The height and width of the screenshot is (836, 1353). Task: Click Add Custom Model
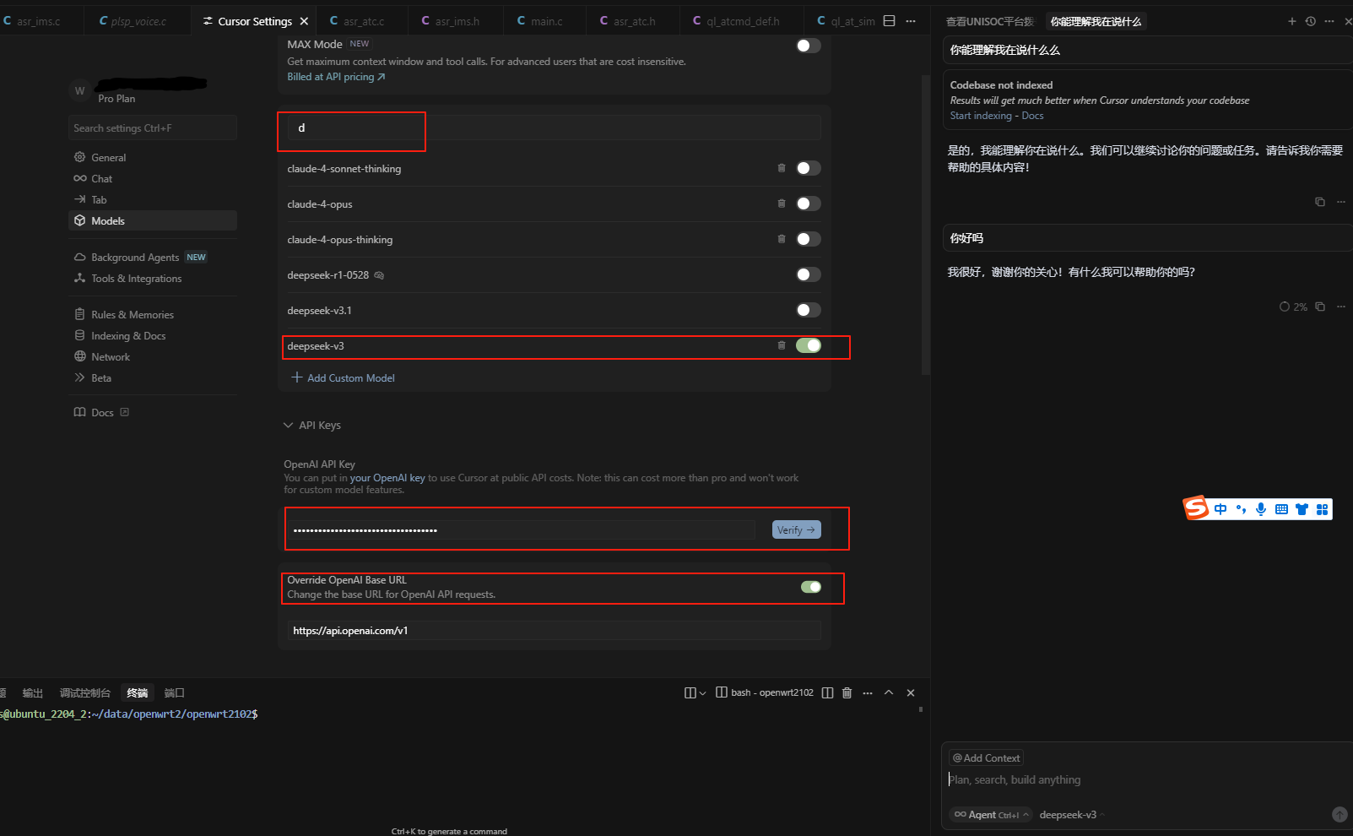tap(343, 377)
